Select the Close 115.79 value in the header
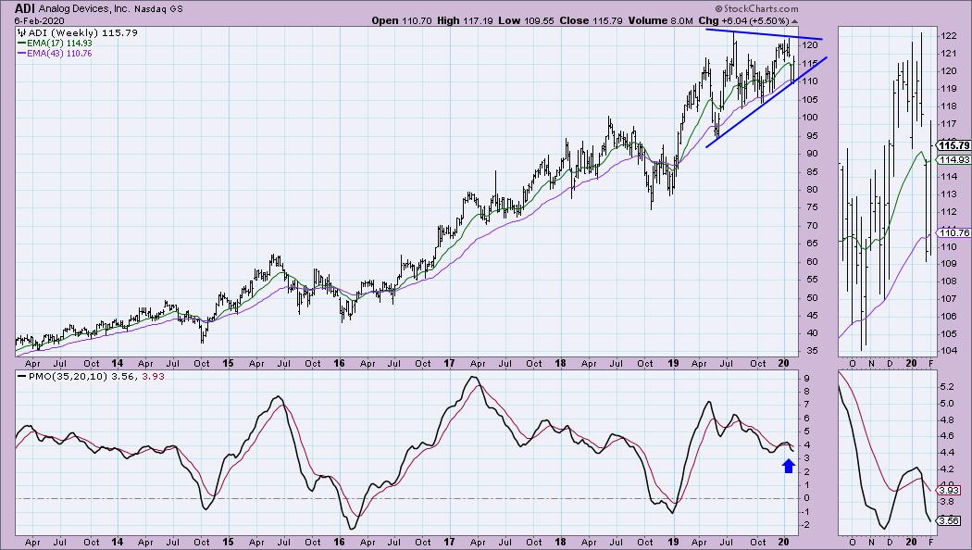 click(x=591, y=20)
